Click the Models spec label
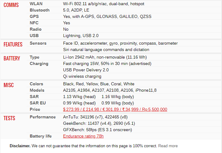 pyautogui.click(x=37, y=90)
